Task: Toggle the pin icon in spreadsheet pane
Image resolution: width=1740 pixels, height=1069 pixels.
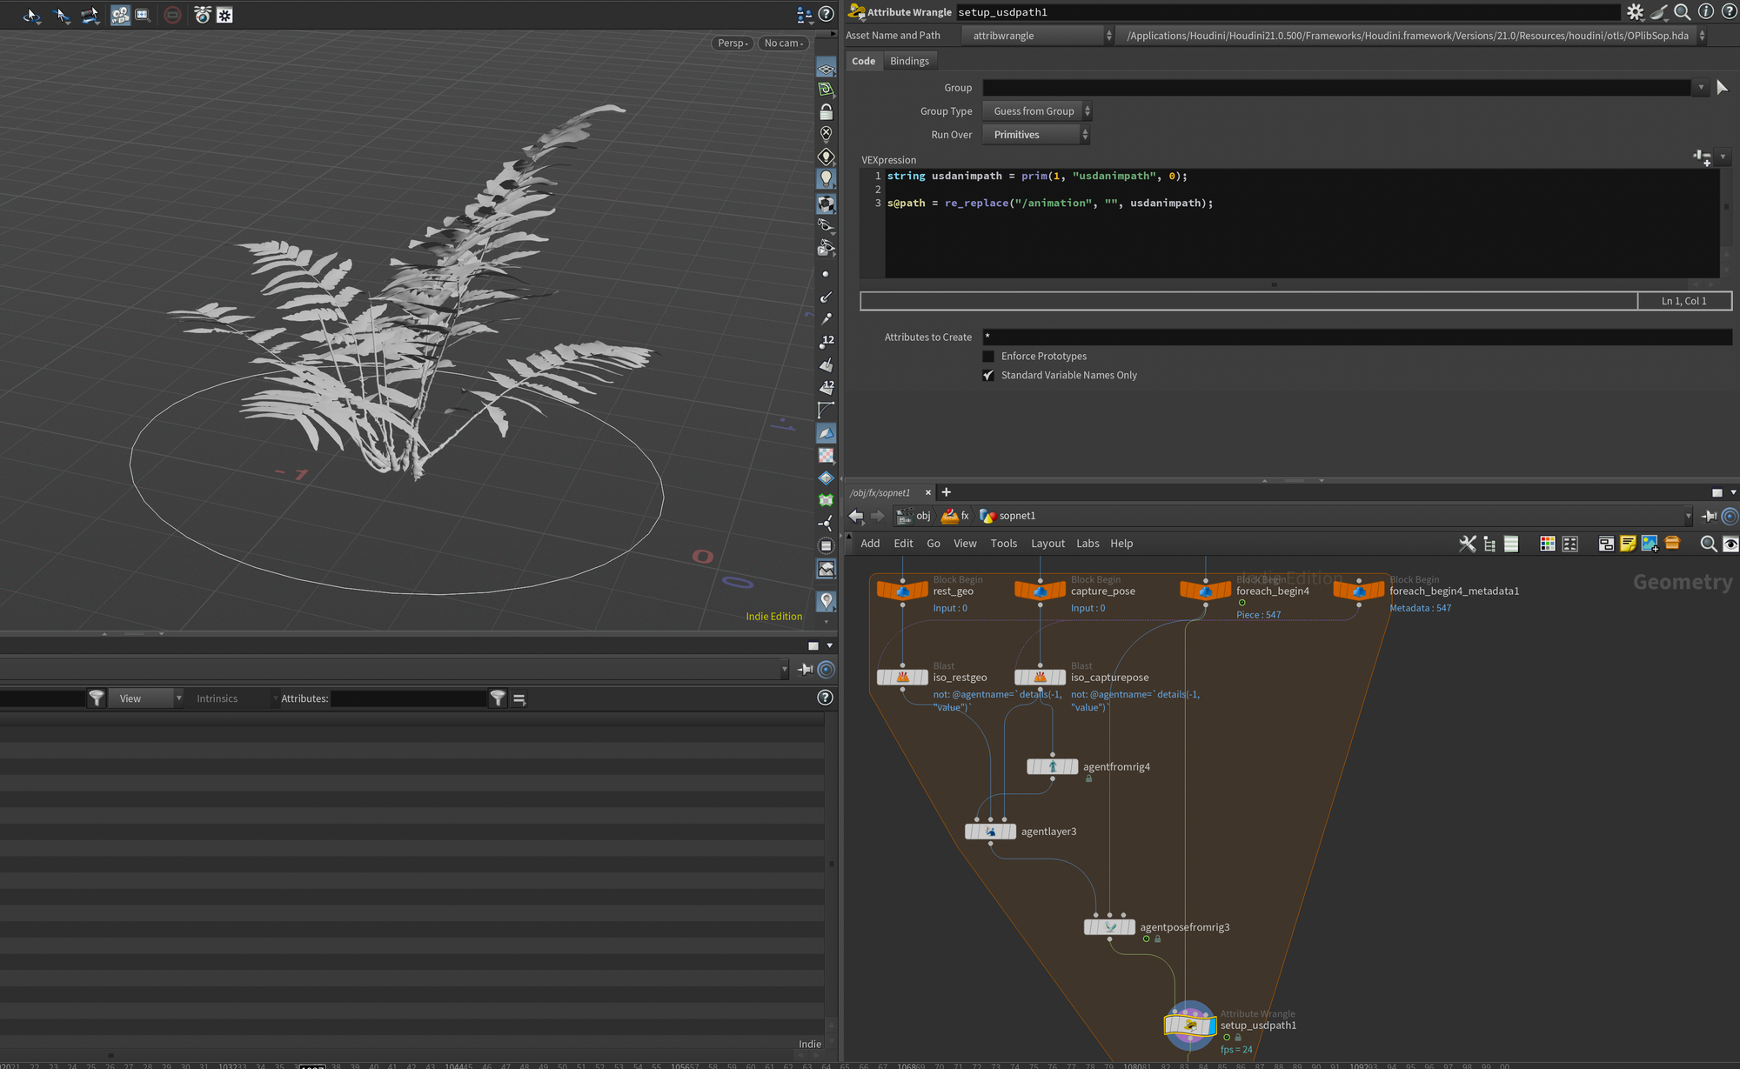Action: pyautogui.click(x=806, y=669)
